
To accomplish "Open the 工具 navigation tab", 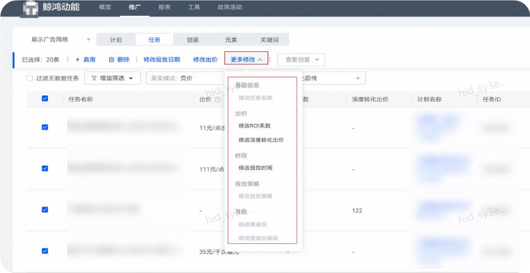I will (x=194, y=7).
